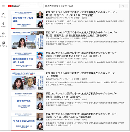Open the hamburger guide menu
Screen dimensions: 130x132
[x=3, y=6]
